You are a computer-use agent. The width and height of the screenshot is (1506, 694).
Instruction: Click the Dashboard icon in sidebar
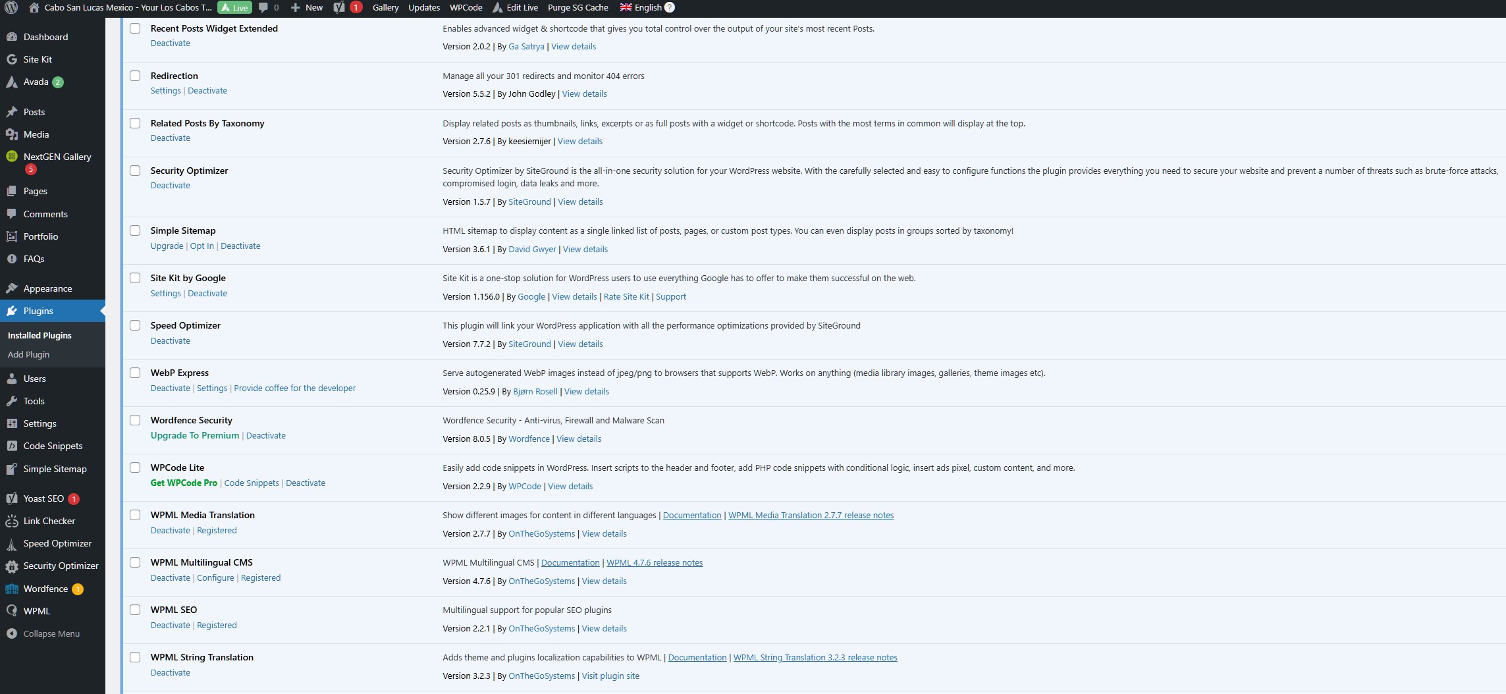click(12, 37)
